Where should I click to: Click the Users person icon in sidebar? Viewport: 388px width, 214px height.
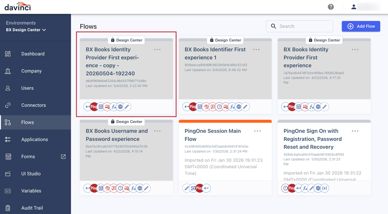click(8, 88)
